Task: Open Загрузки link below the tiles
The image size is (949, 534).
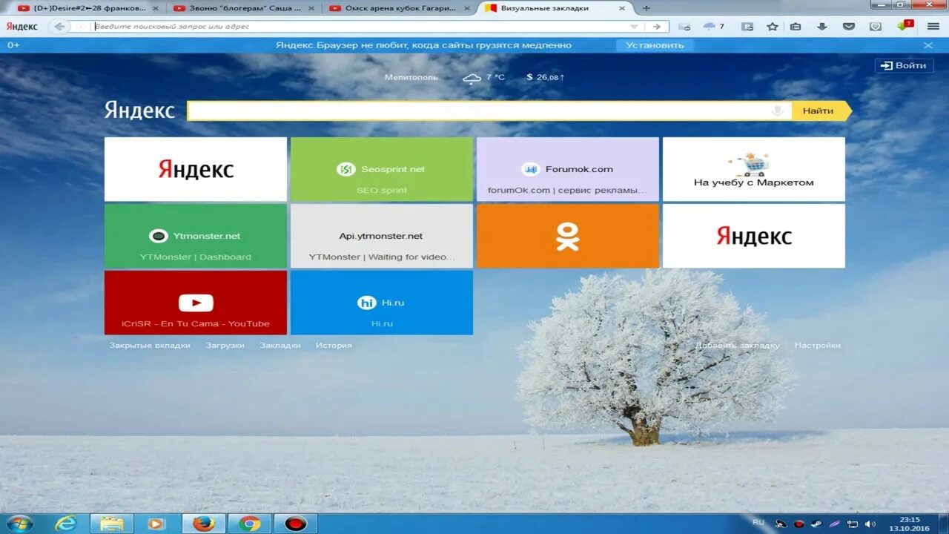Action: coord(225,346)
